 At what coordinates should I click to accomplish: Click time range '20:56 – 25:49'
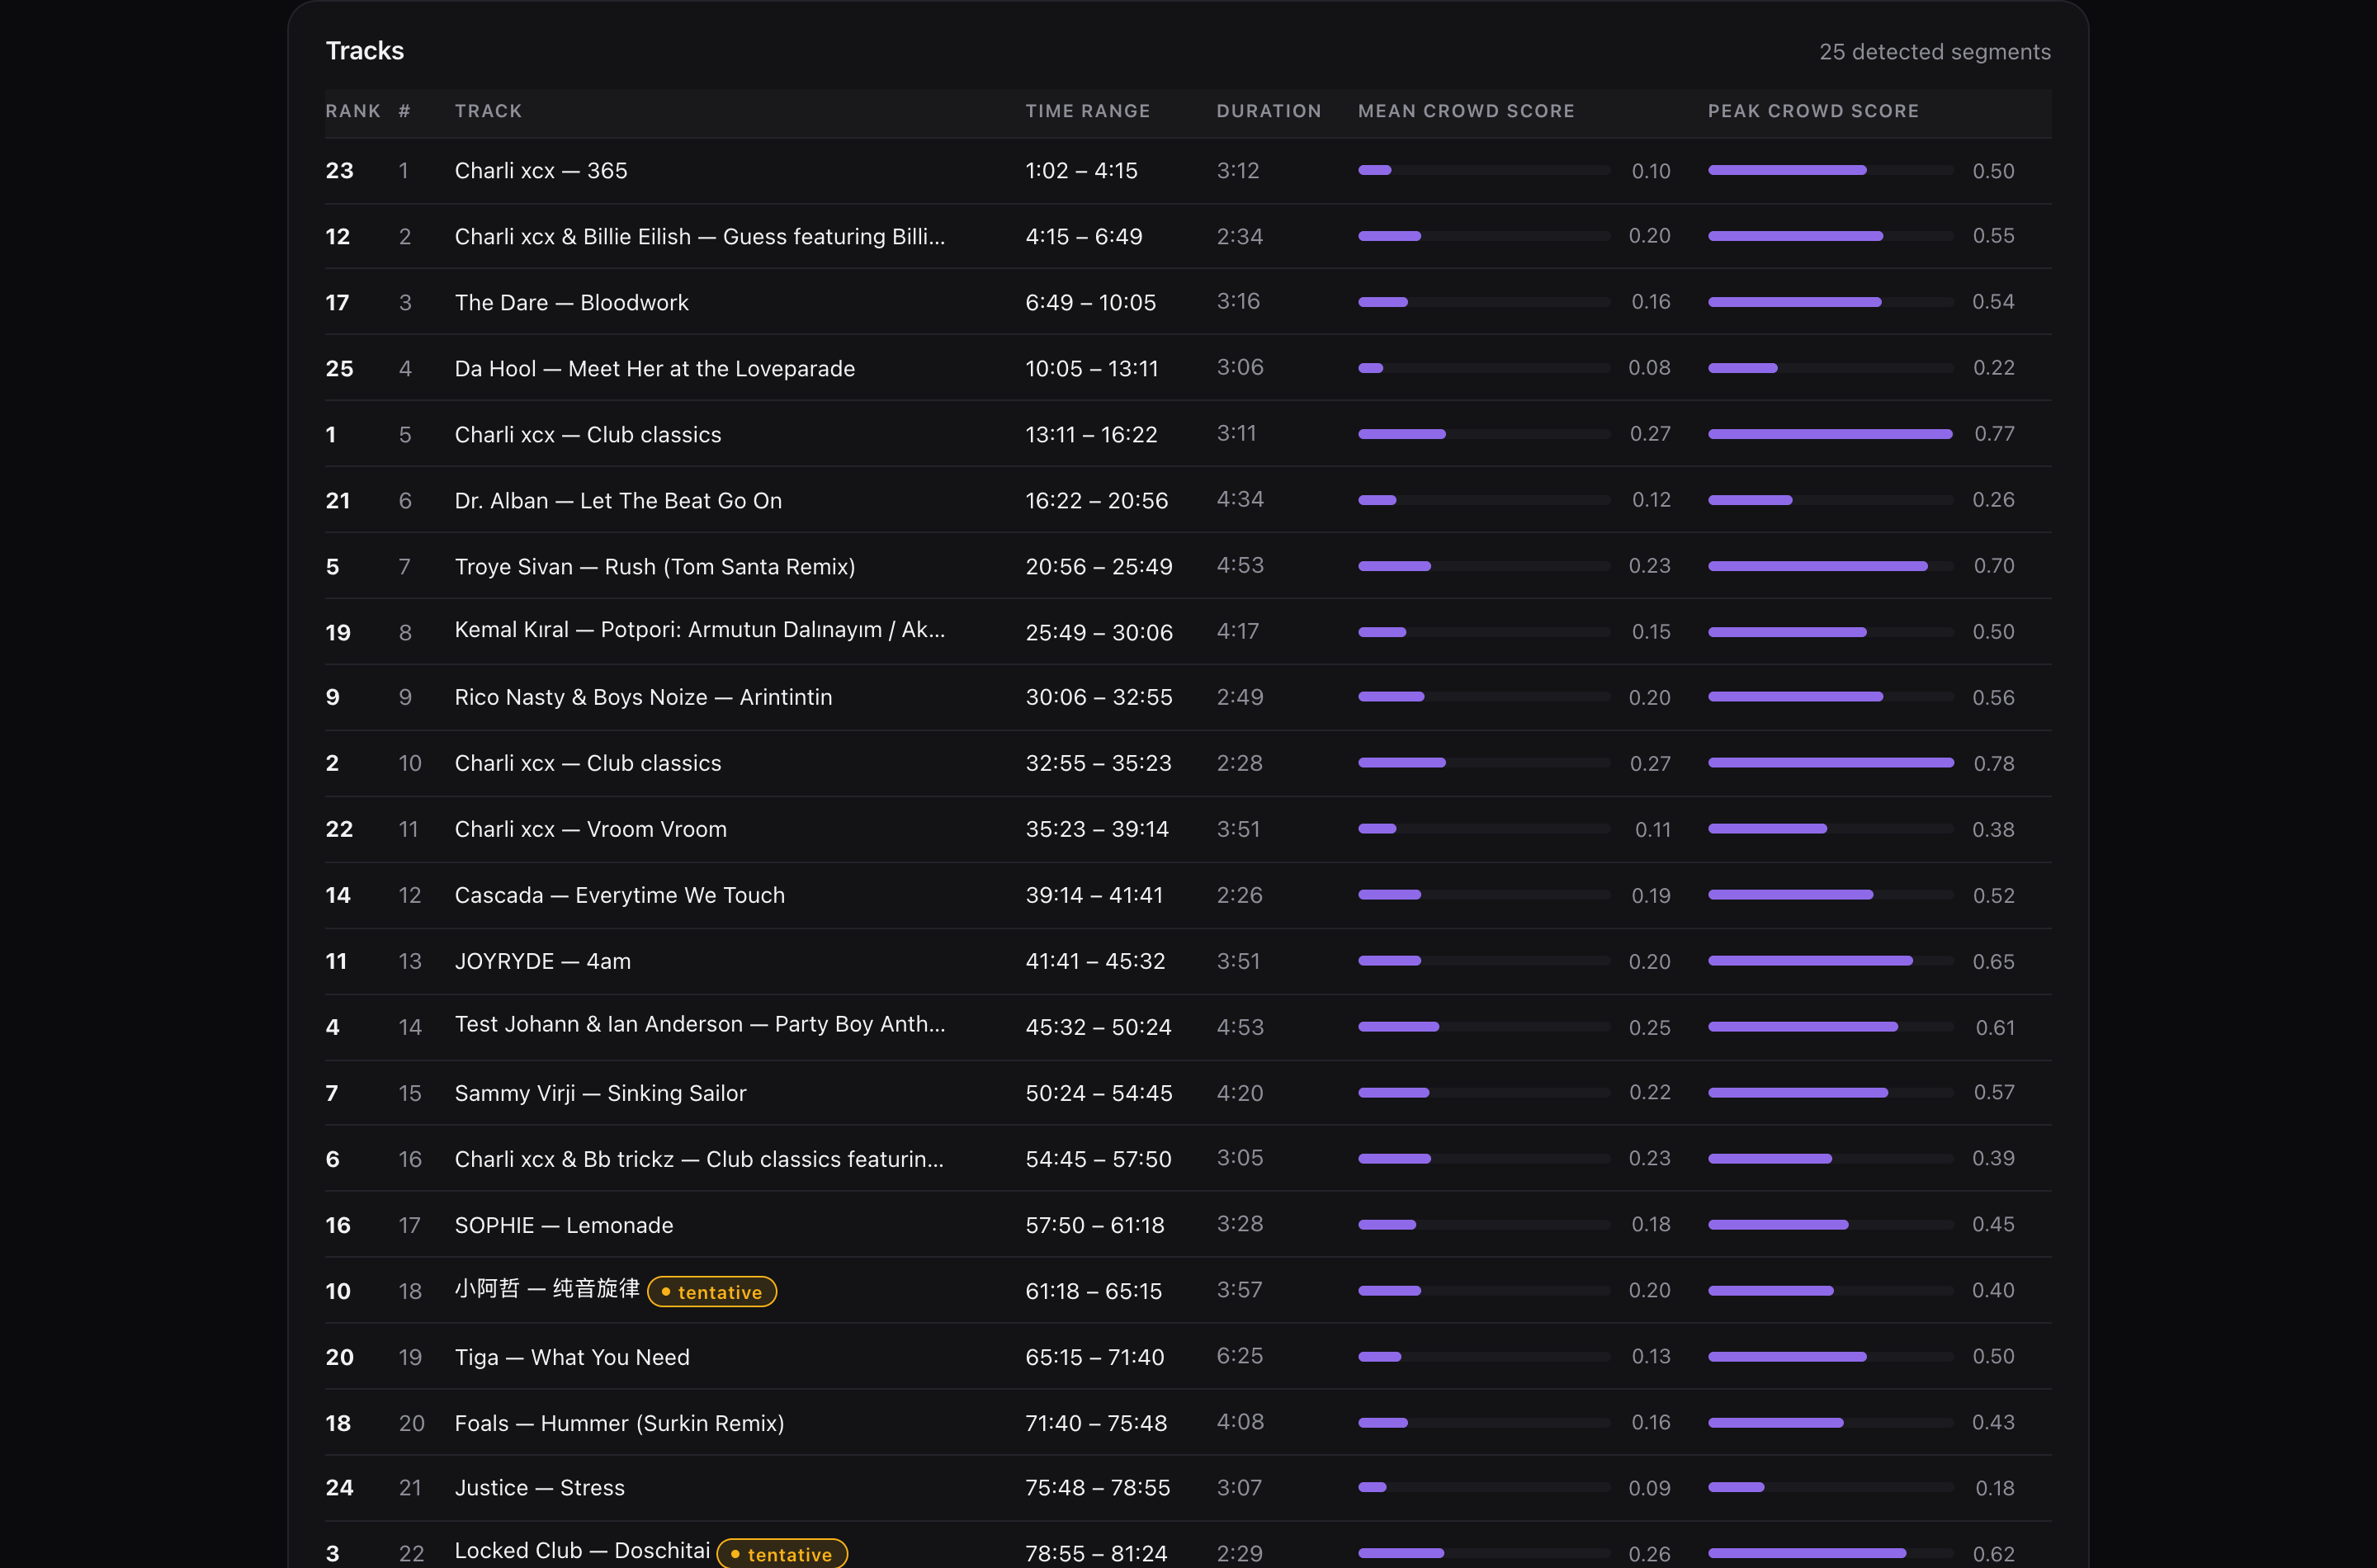(1098, 567)
